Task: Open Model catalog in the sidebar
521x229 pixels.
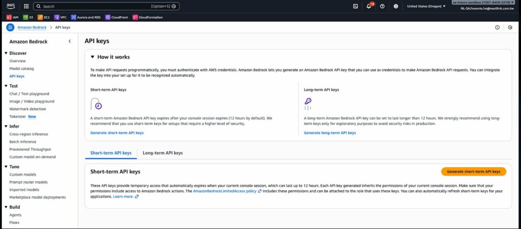Action: 21,69
